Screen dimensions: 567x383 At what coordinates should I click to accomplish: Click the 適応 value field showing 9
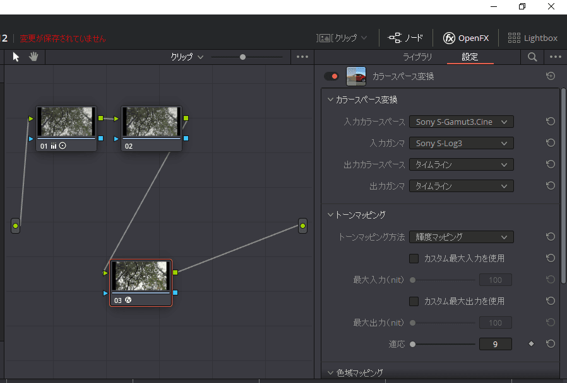click(x=496, y=344)
